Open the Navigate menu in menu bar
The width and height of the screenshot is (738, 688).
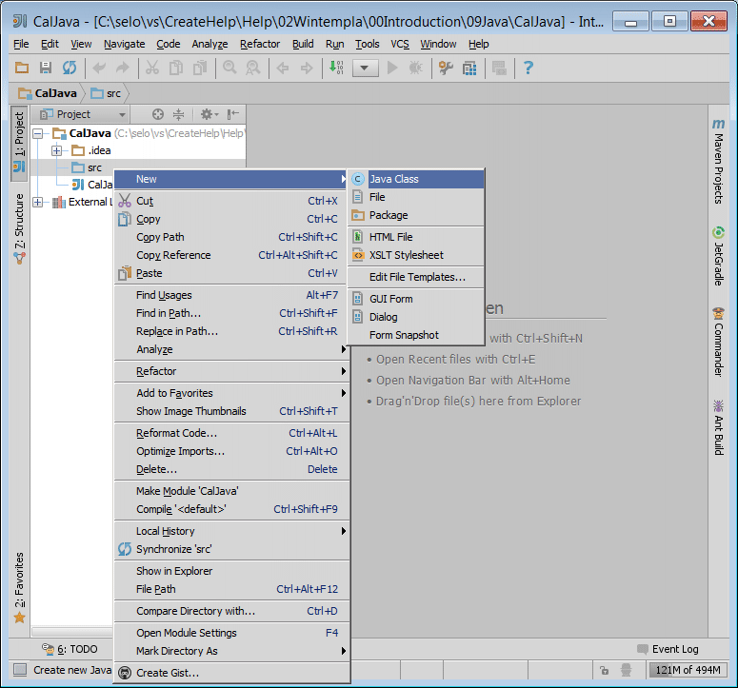point(124,44)
